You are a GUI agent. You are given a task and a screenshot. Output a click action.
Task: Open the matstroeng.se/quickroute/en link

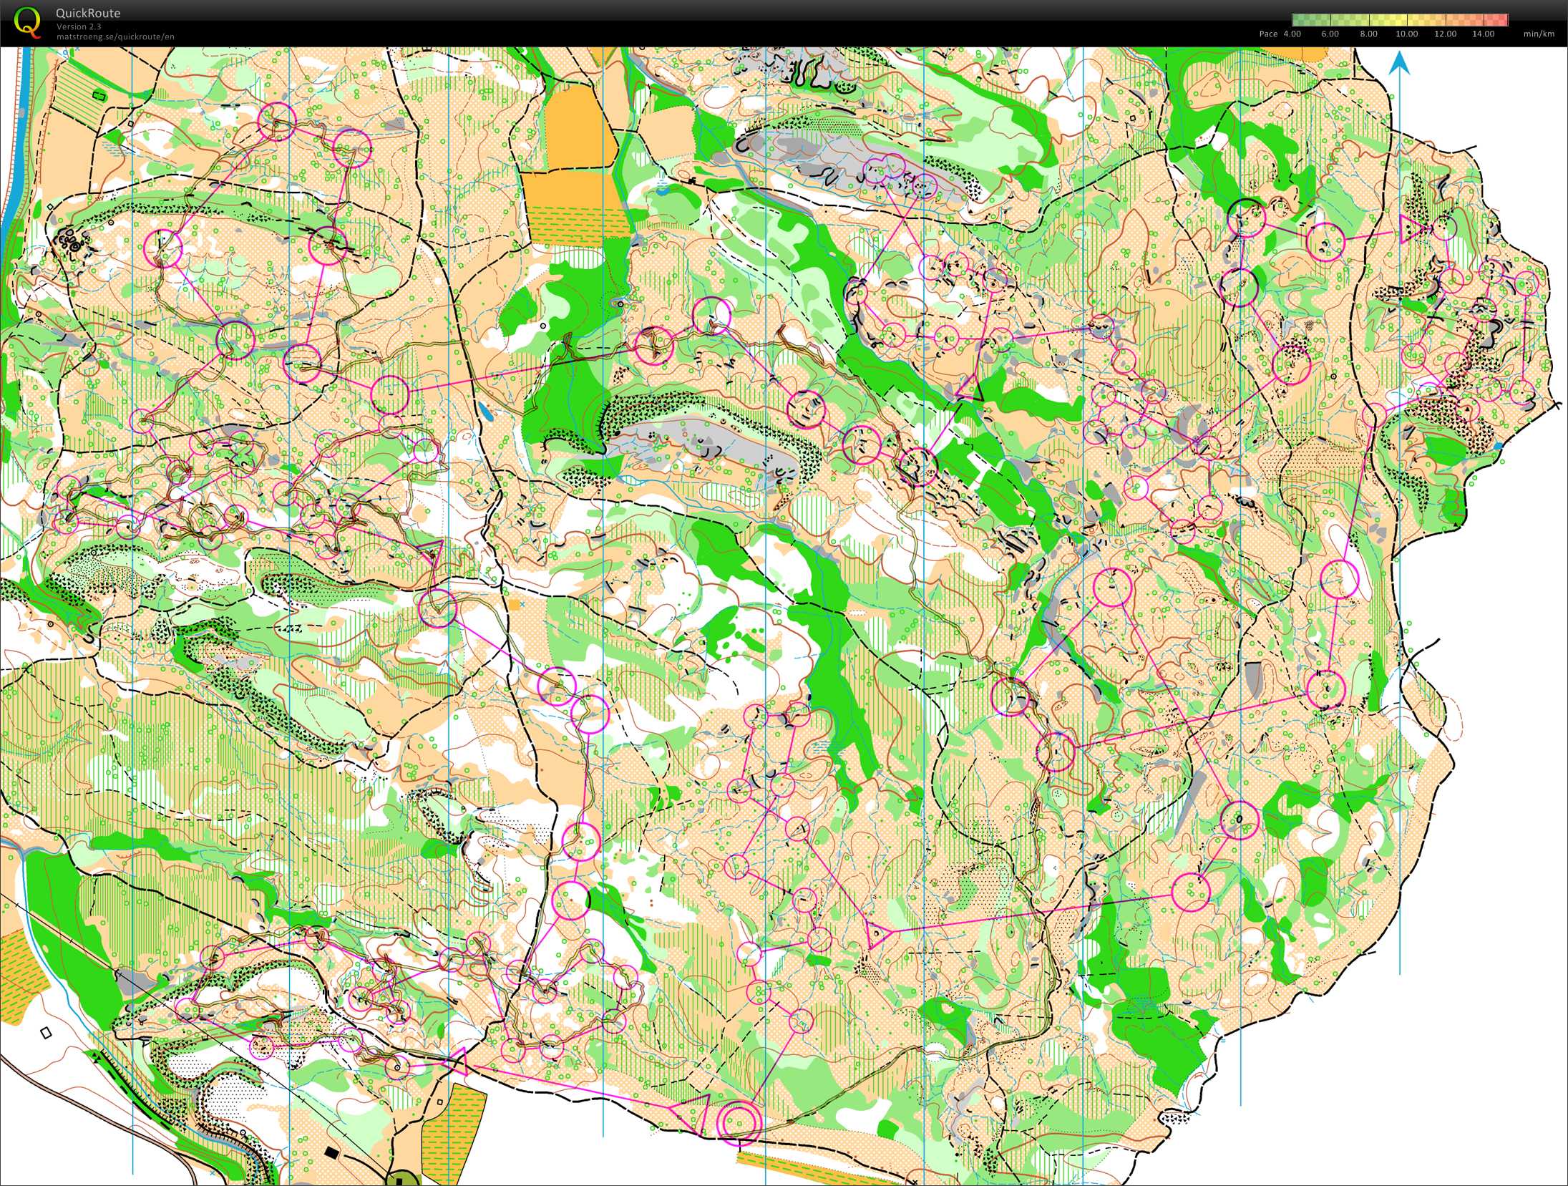pyautogui.click(x=115, y=37)
